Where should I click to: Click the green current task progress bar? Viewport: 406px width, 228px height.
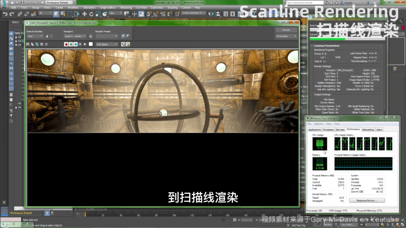click(x=327, y=39)
